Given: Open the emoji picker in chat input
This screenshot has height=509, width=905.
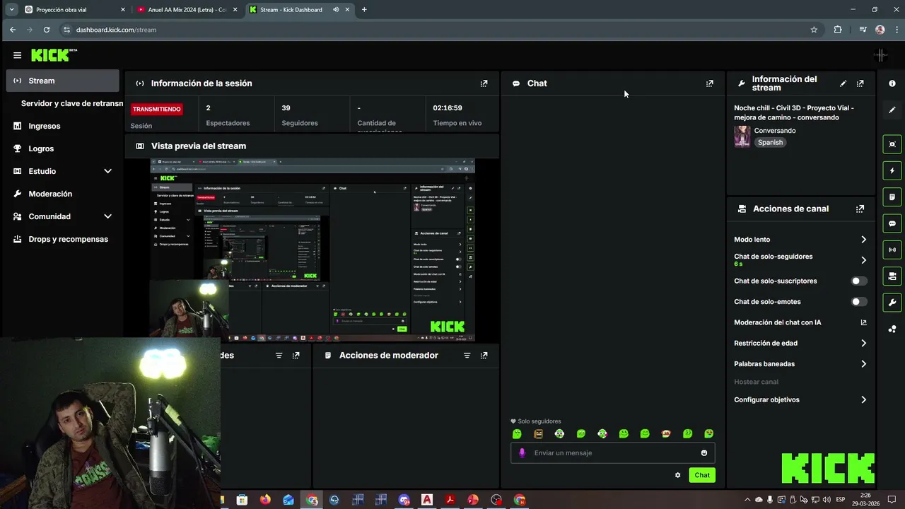Looking at the screenshot, I should 704,453.
